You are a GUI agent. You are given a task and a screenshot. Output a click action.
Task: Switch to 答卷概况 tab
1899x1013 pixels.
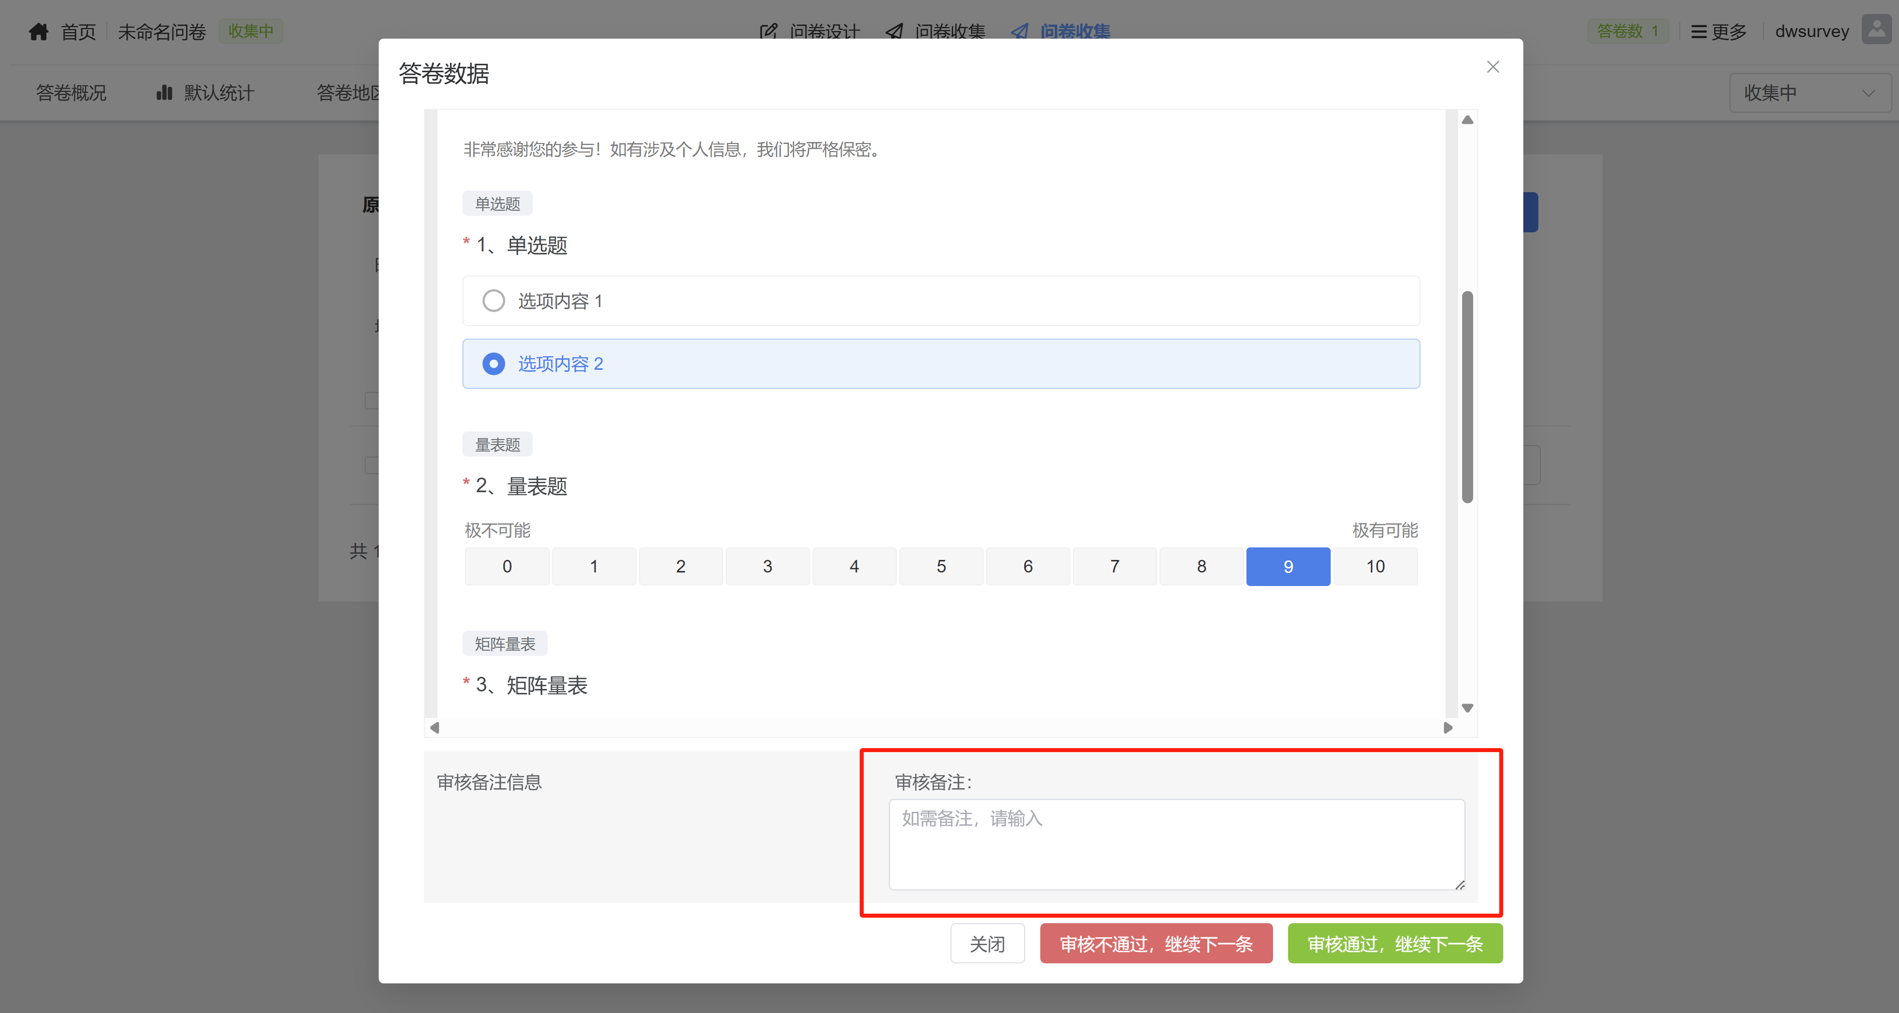[71, 93]
